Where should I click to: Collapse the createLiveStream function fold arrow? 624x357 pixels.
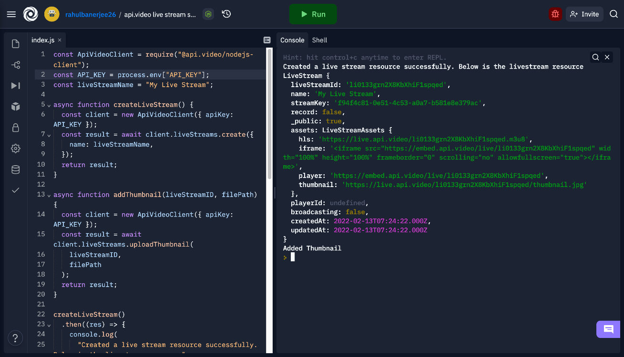pos(49,105)
